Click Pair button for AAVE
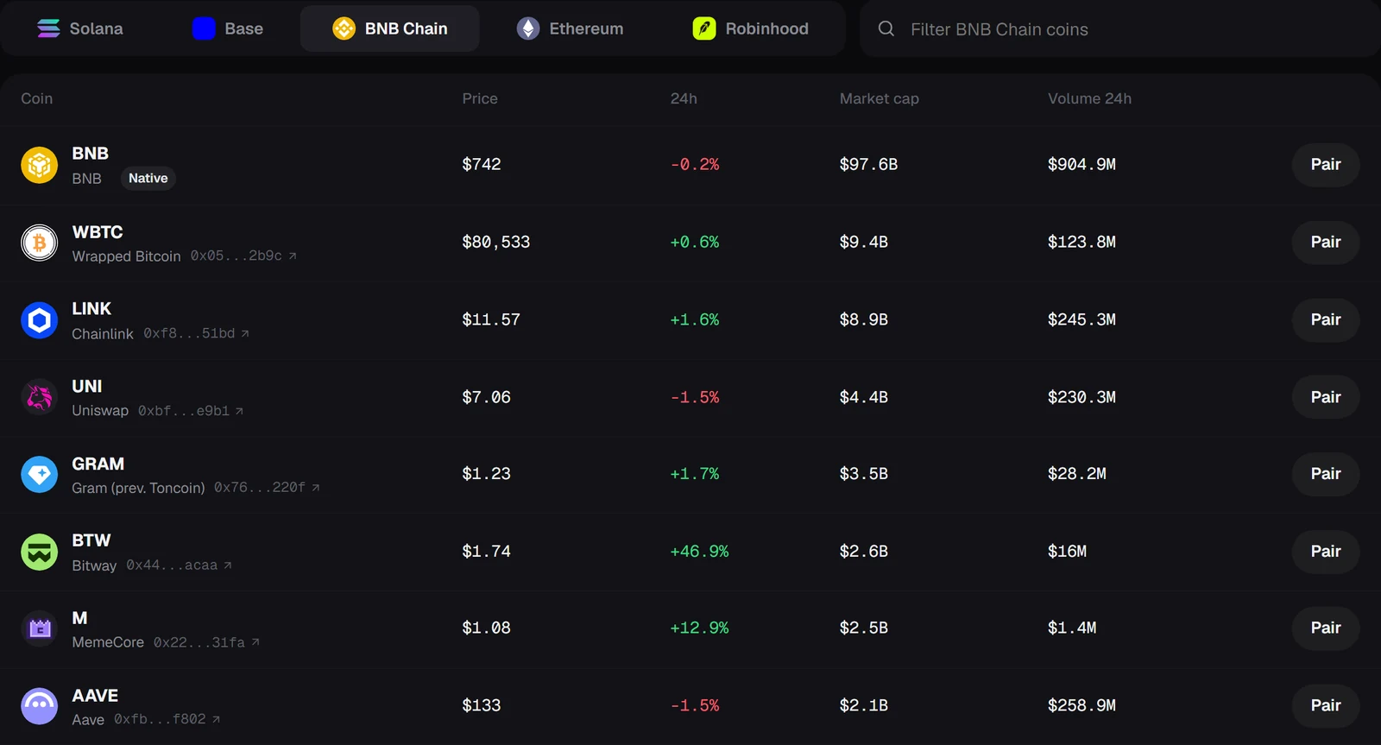The image size is (1381, 745). tap(1326, 706)
